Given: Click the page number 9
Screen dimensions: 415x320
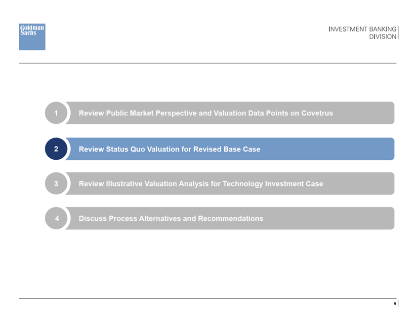Looking at the screenshot, I should (394, 304).
